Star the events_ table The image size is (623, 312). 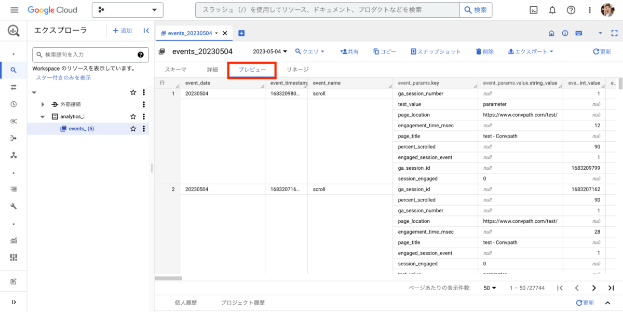[x=132, y=128]
